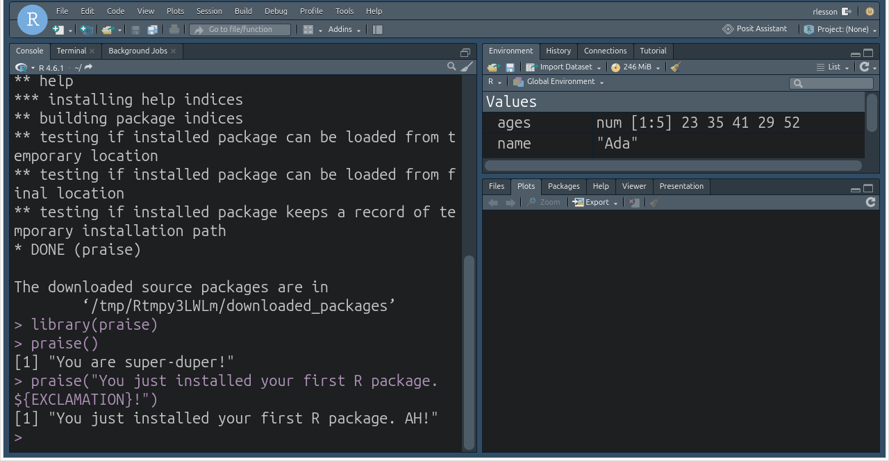Expand the recent files arrow beside Open File

click(x=119, y=30)
